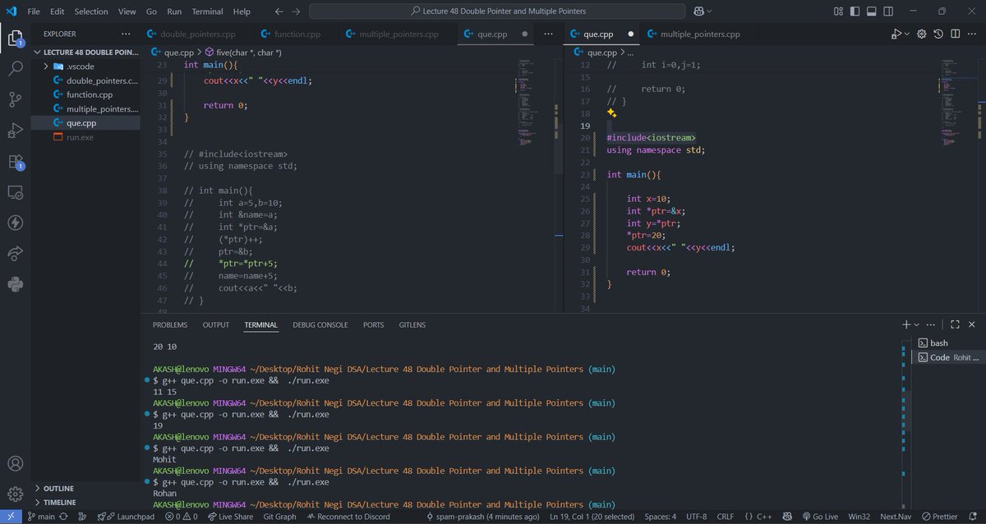Viewport: 986px width, 524px height.
Task: Click Reconnect to Discord in status bar
Action: [x=348, y=517]
